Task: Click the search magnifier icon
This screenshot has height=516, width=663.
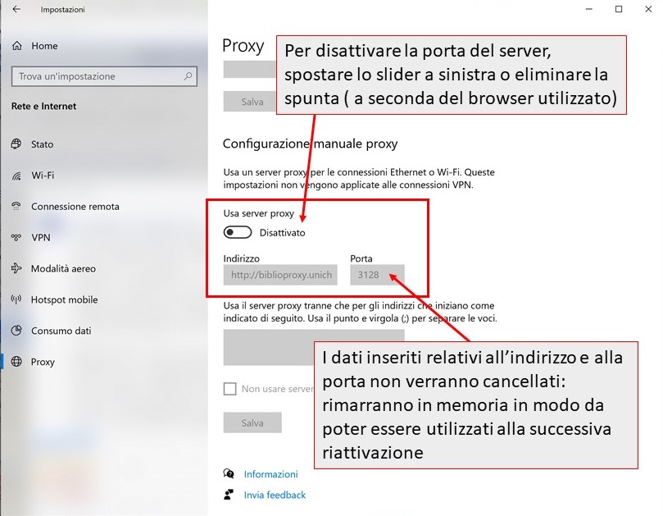Action: [x=187, y=75]
